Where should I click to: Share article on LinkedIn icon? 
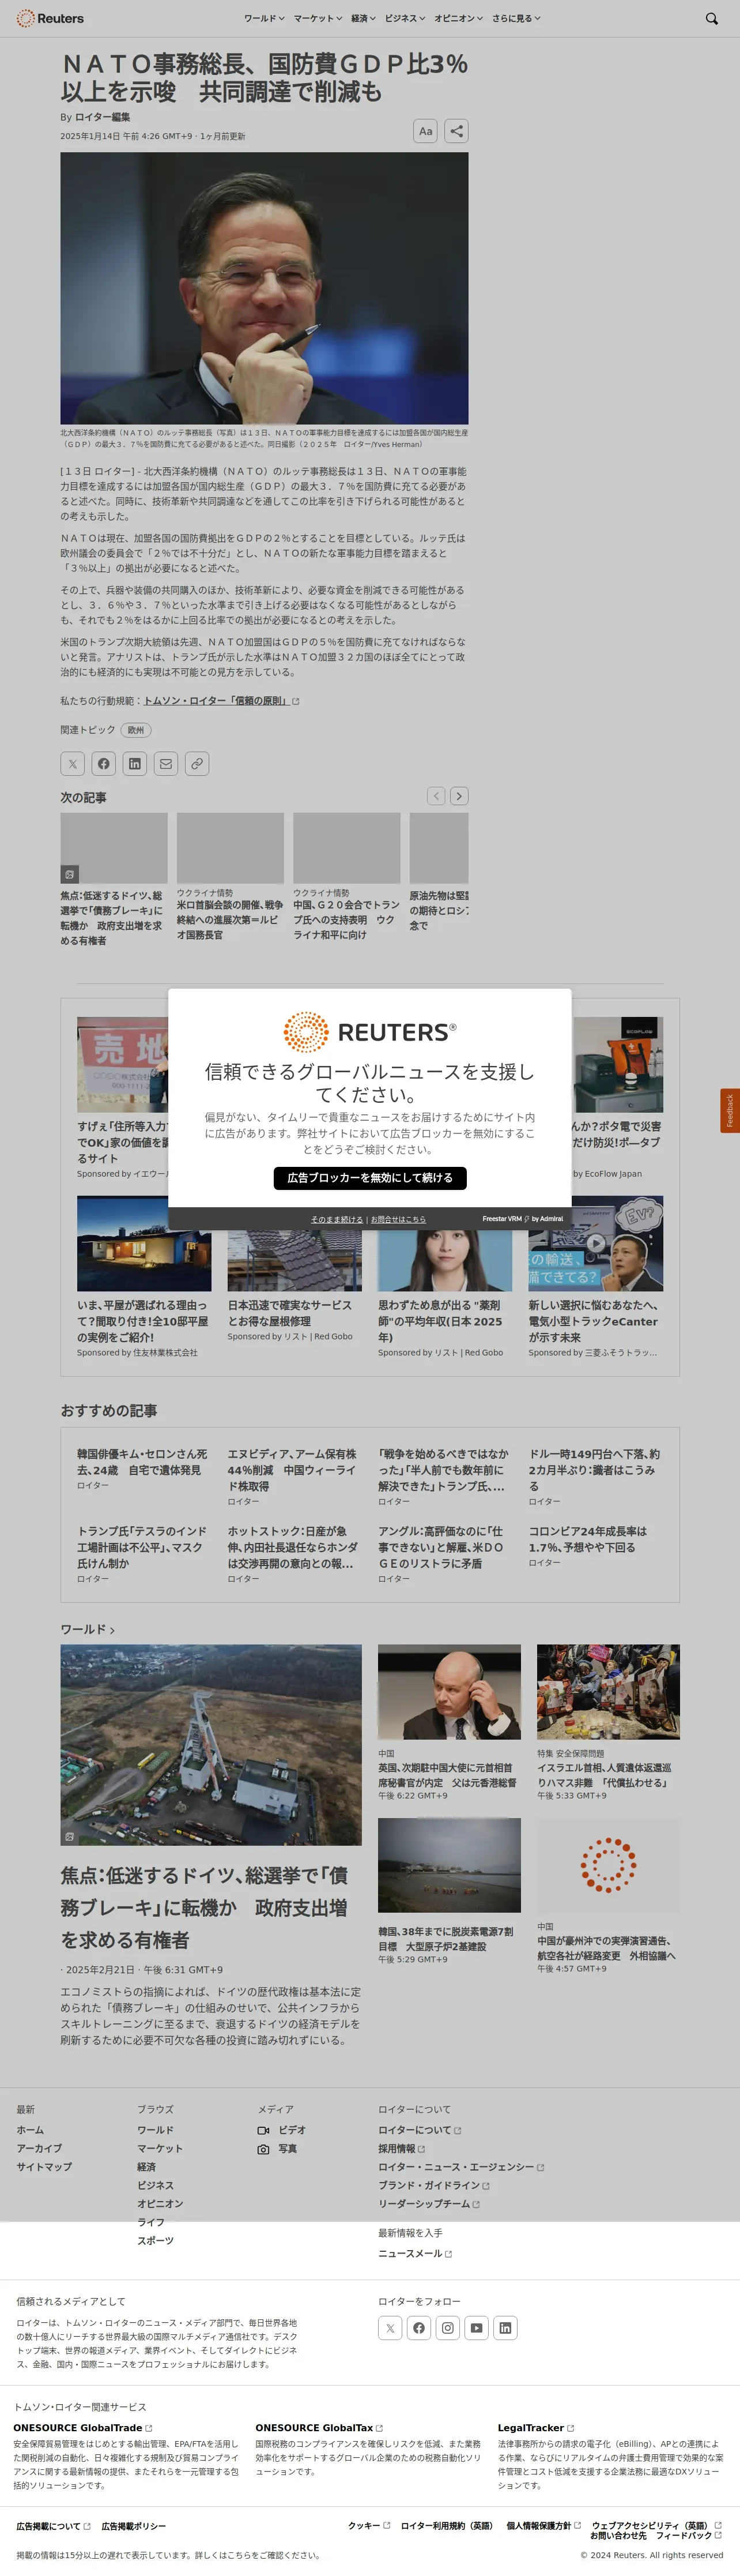135,764
